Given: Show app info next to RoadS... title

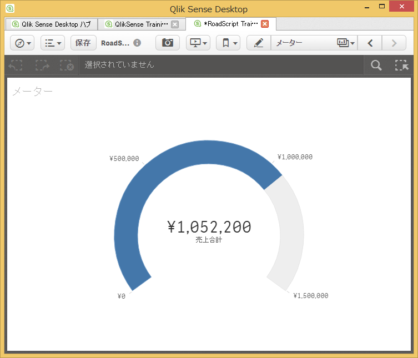Looking at the screenshot, I should coord(137,43).
